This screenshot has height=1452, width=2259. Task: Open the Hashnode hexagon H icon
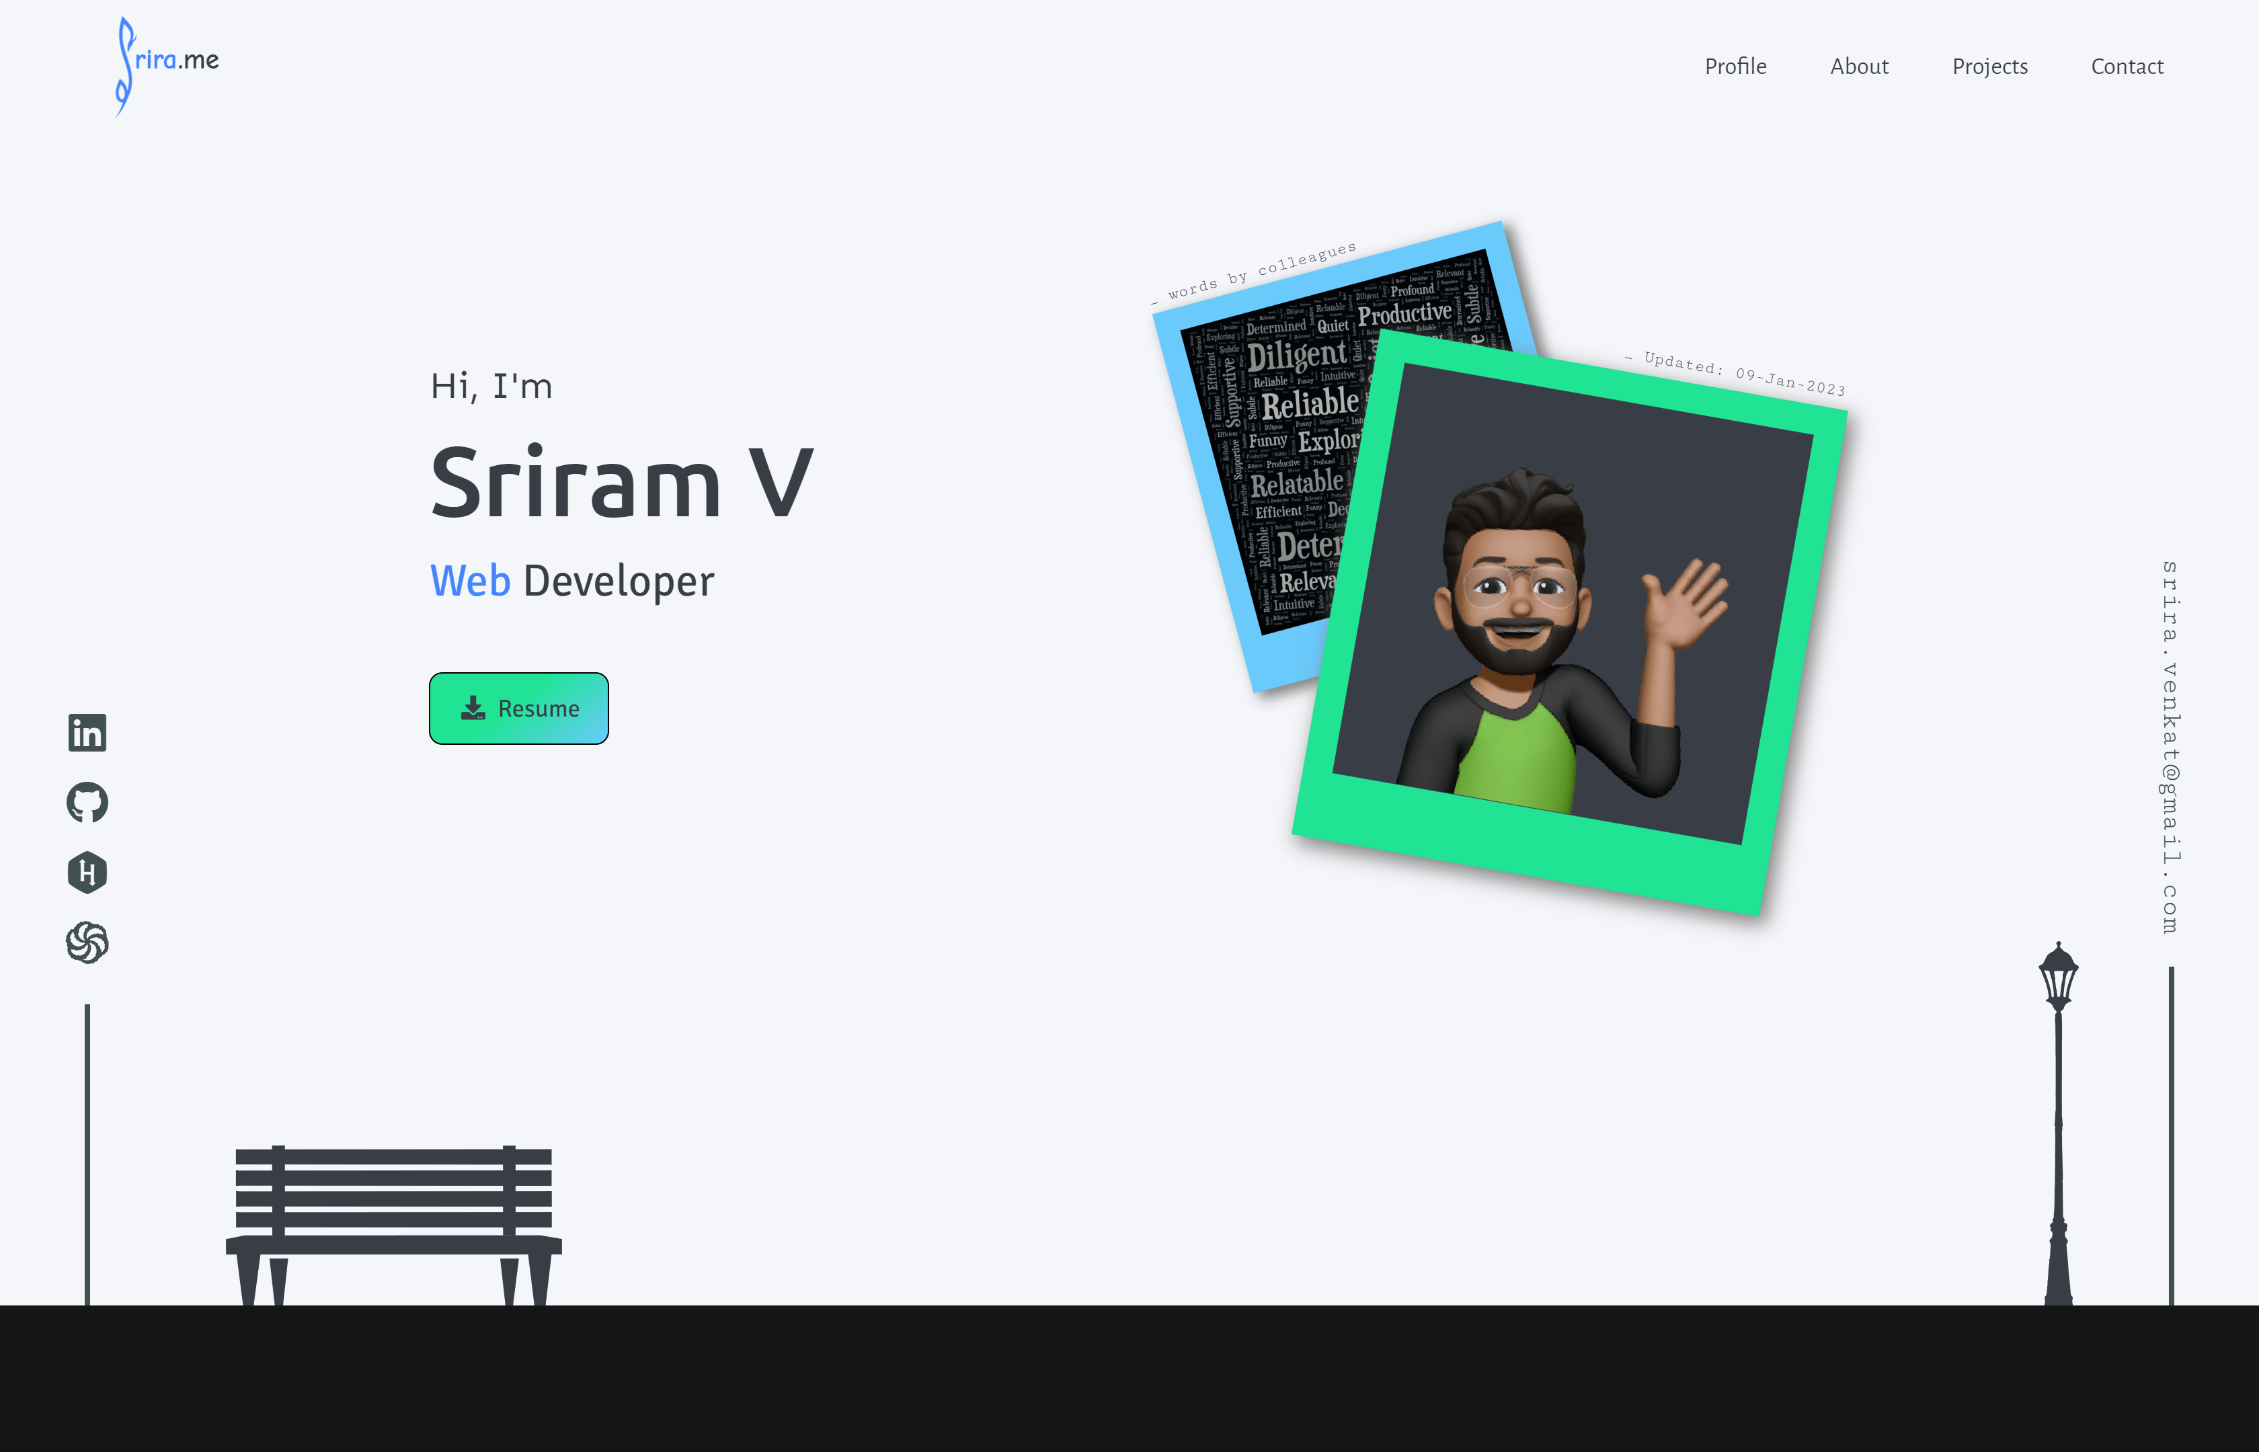coord(87,872)
